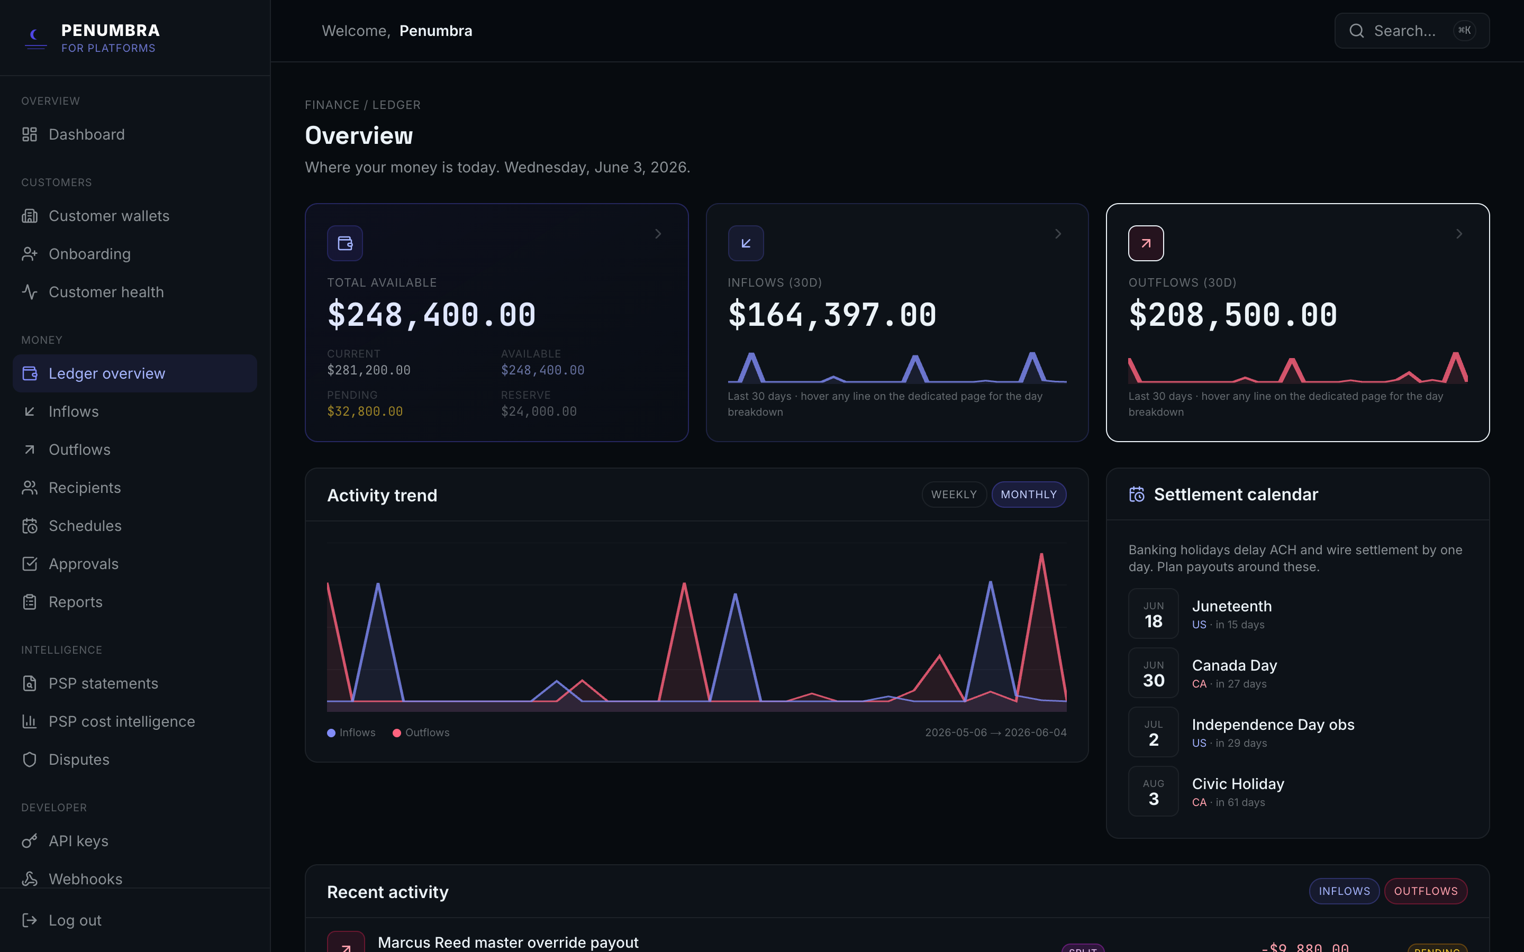This screenshot has height=952, width=1524.
Task: Click the Juneteenth holiday entry
Action: [1298, 614]
